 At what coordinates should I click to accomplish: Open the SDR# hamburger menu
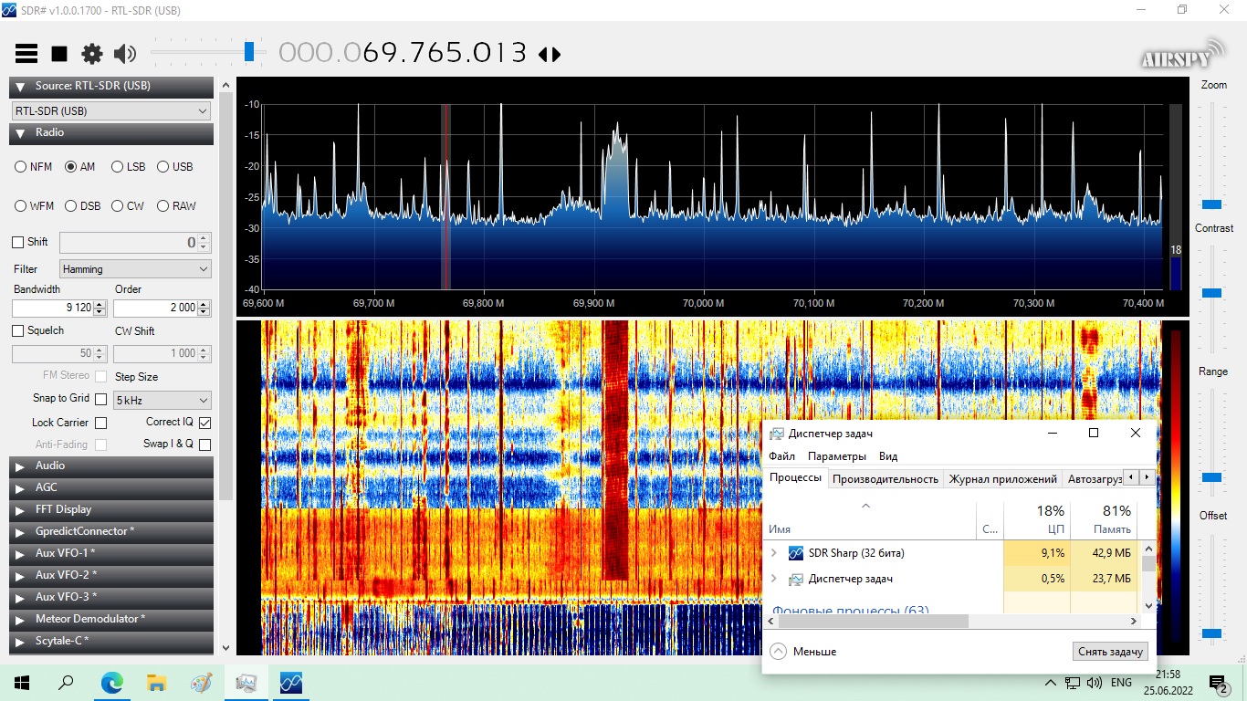[x=26, y=54]
